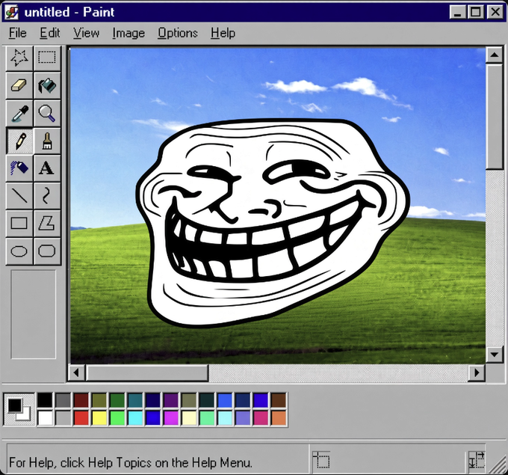This screenshot has width=508, height=475.
Task: Select the straight Line tool
Action: 19,196
